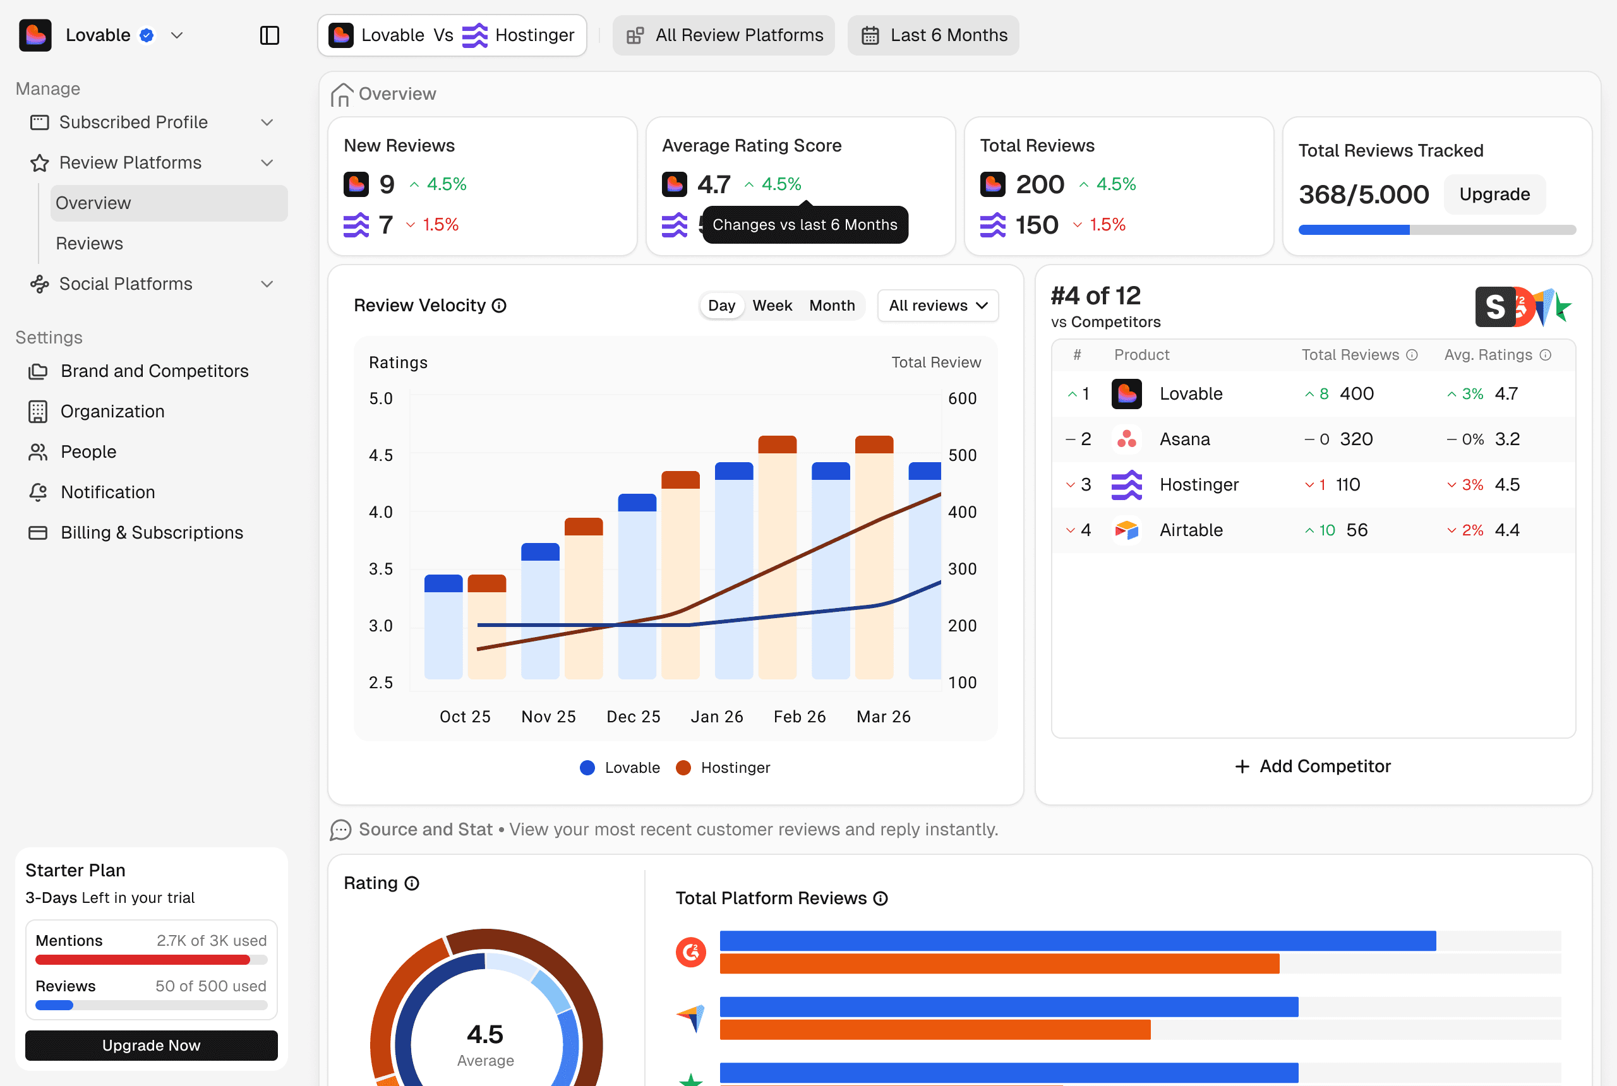Viewport: 1617px width, 1086px height.
Task: Switch velocity chart to Month view
Action: 831,306
